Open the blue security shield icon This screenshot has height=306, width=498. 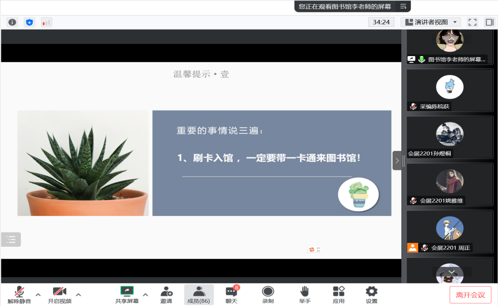(x=30, y=22)
